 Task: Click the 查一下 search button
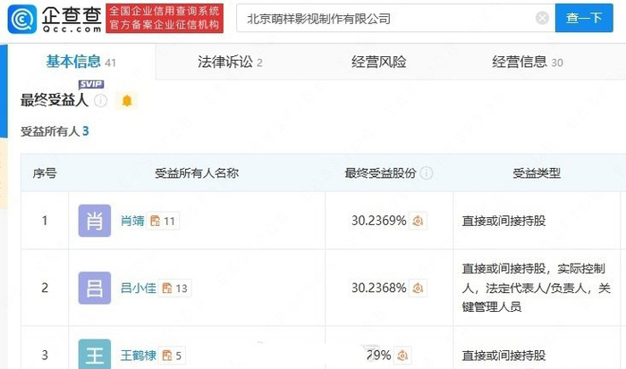point(584,18)
